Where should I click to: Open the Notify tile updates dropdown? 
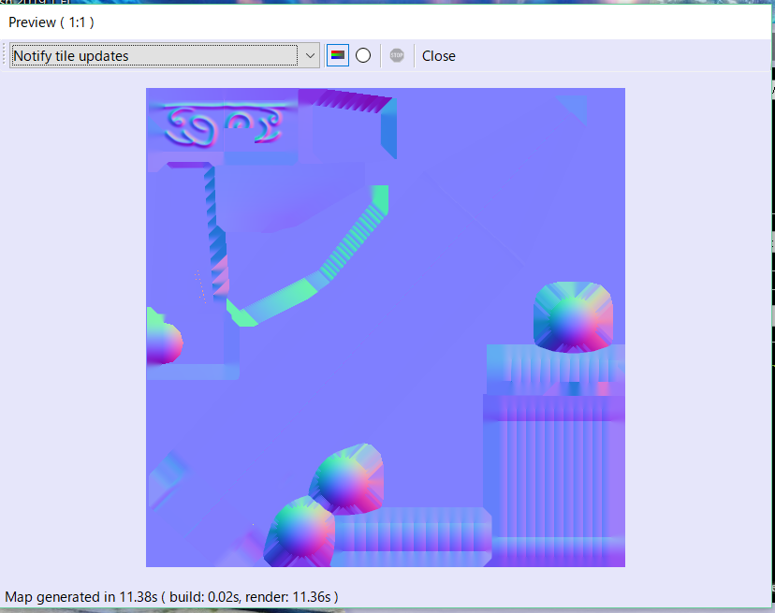165,56
